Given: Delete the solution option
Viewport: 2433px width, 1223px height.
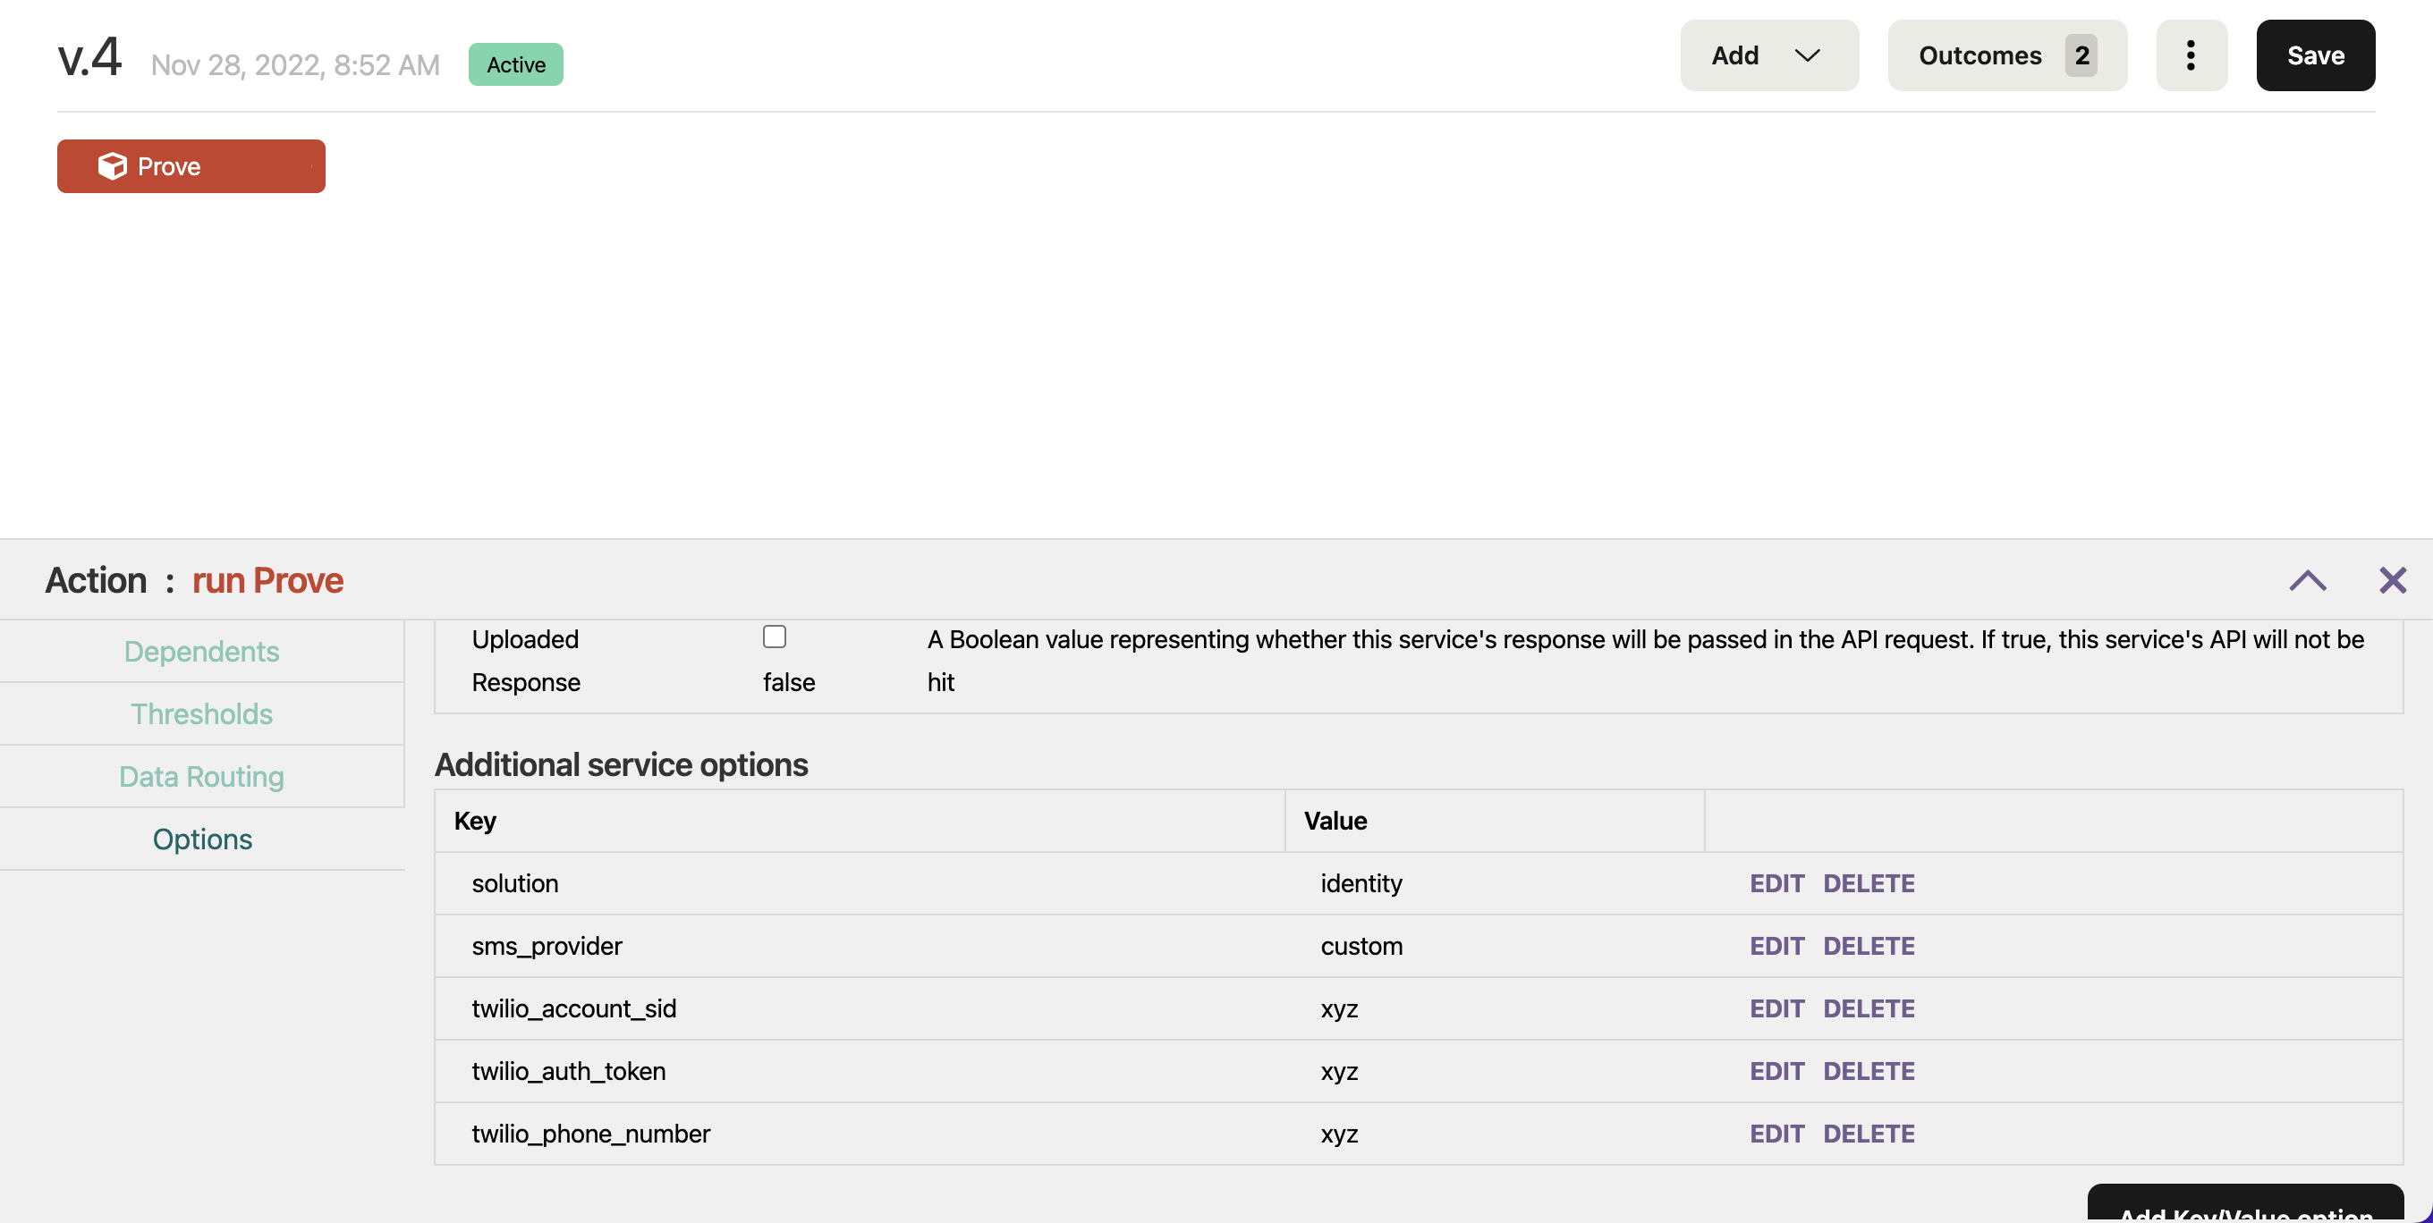Looking at the screenshot, I should (x=1869, y=883).
